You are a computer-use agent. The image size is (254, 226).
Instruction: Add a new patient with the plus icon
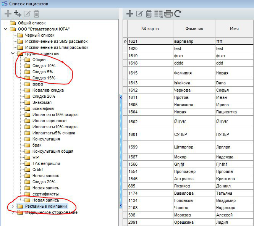[130, 14]
